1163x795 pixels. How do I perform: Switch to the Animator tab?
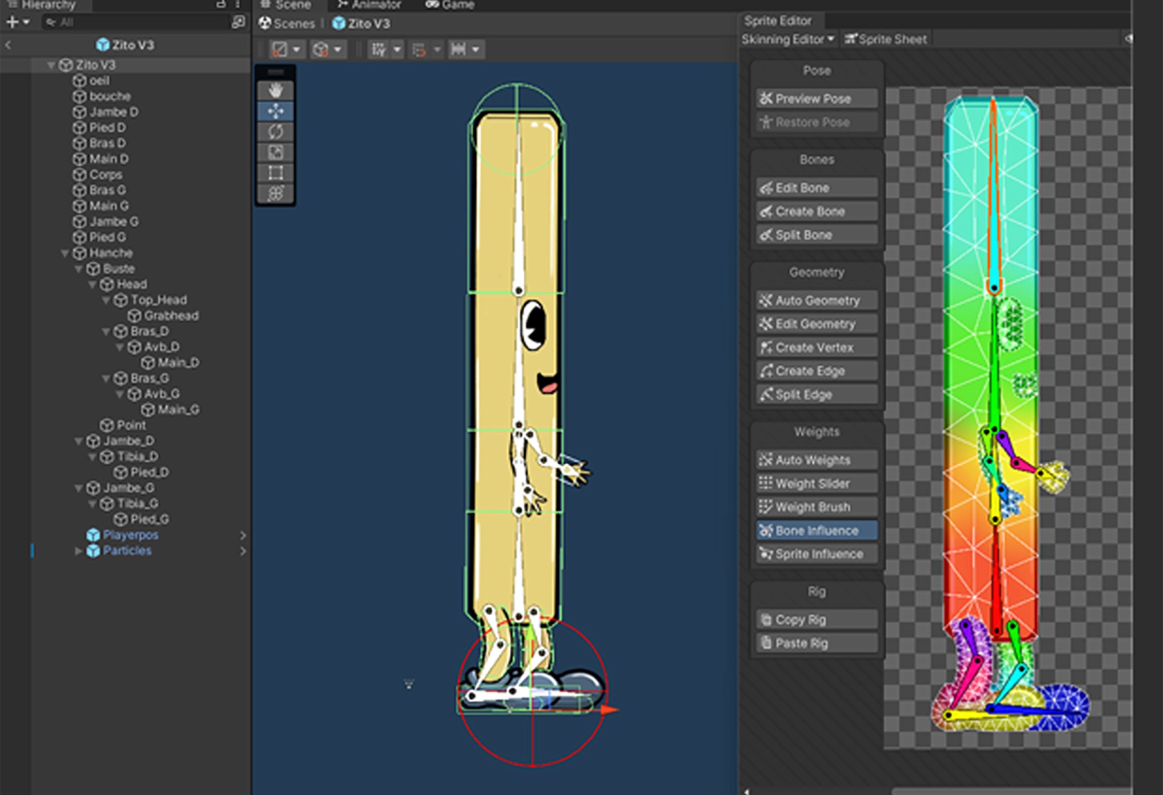(x=370, y=5)
